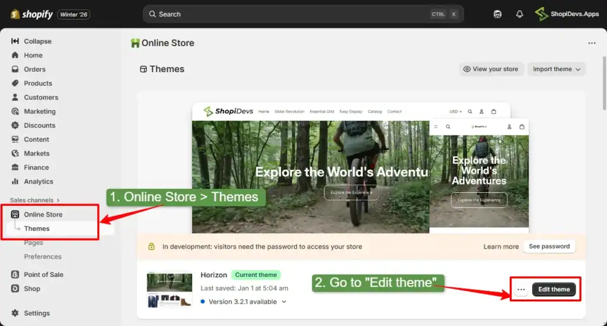Open Point of Sale channel

43,275
